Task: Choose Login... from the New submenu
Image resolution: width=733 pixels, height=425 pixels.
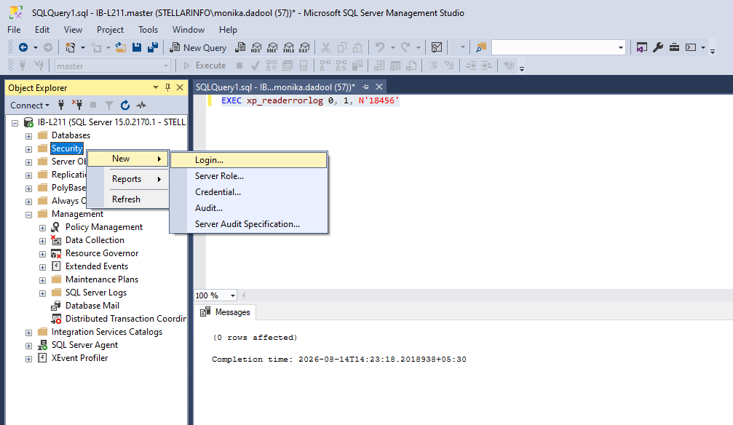Action: [x=249, y=160]
